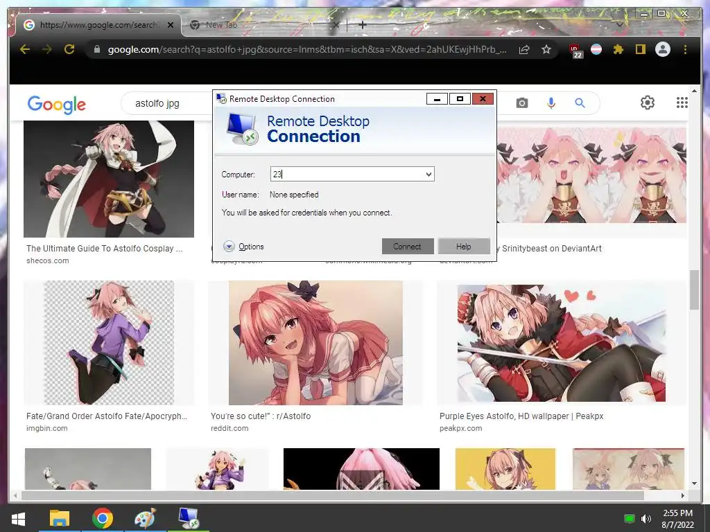Open the 'You're so cute!' reddit image
710x532 pixels.
click(x=315, y=342)
